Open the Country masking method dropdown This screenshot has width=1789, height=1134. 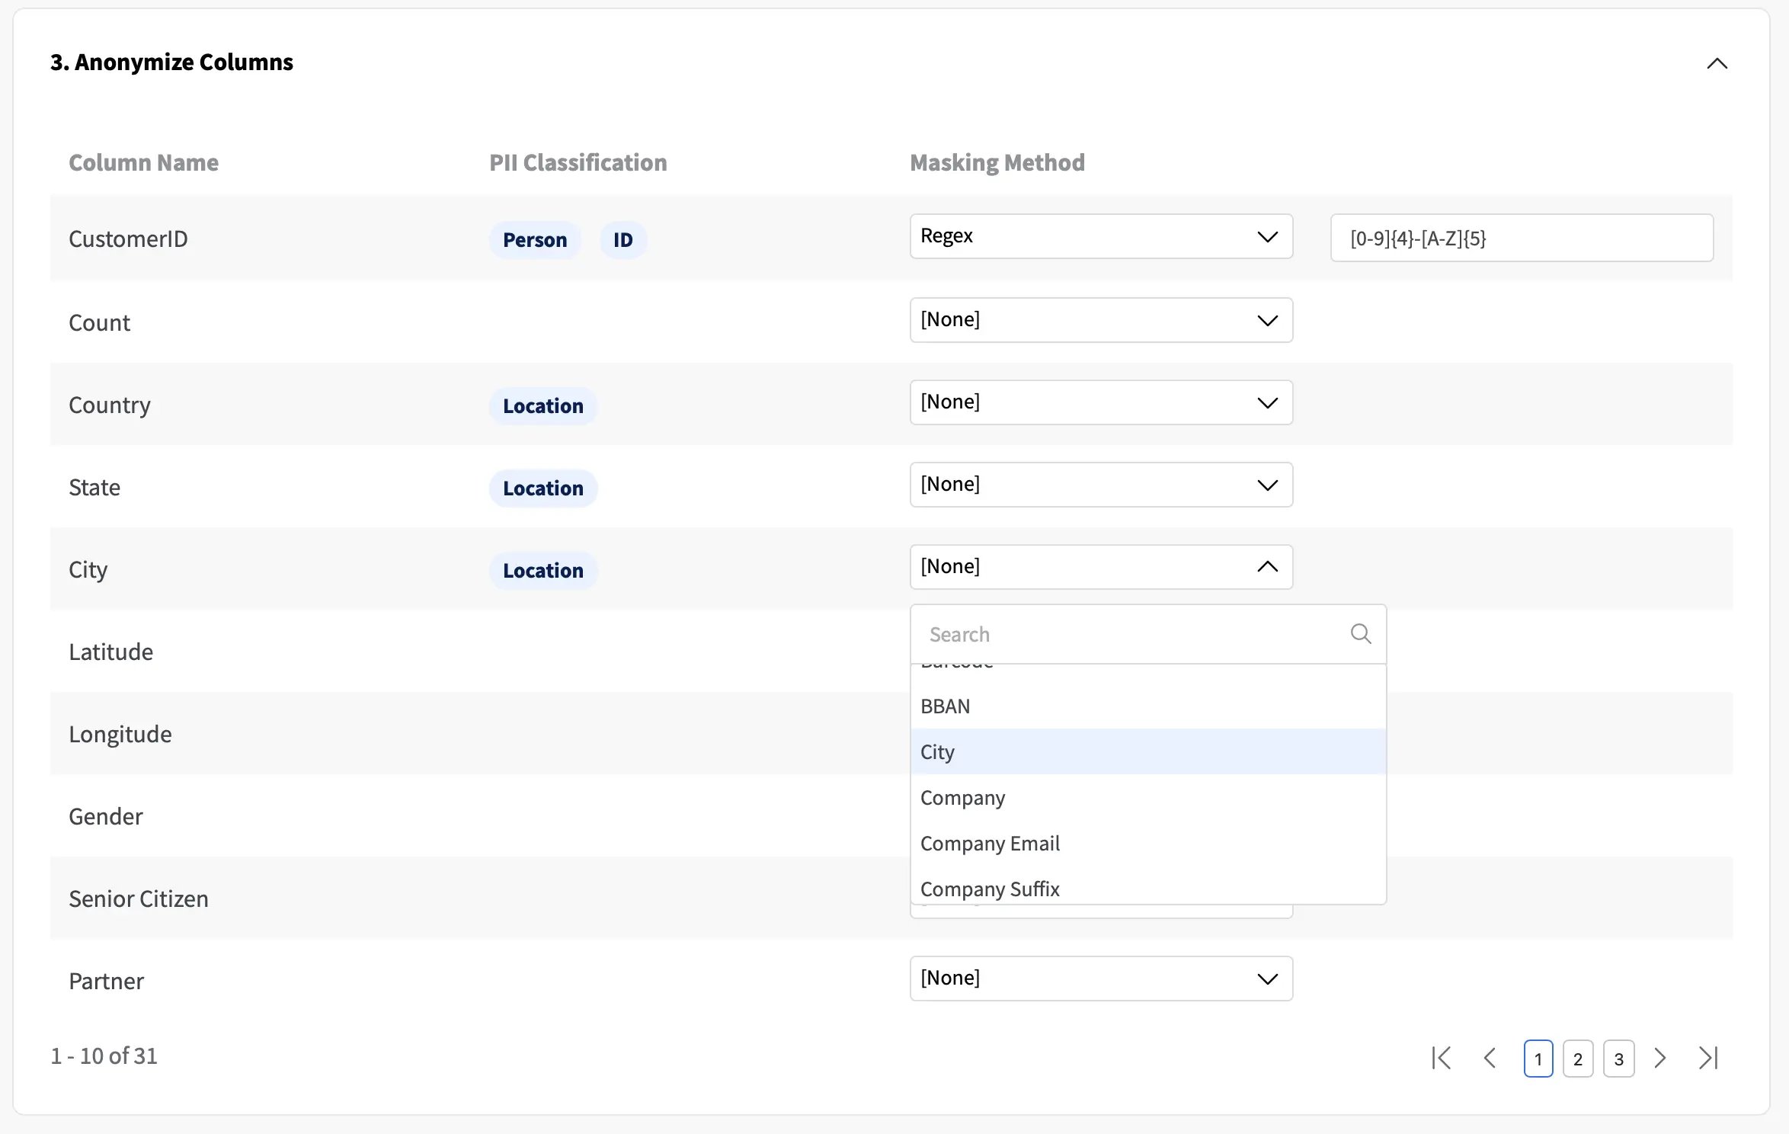click(1101, 402)
